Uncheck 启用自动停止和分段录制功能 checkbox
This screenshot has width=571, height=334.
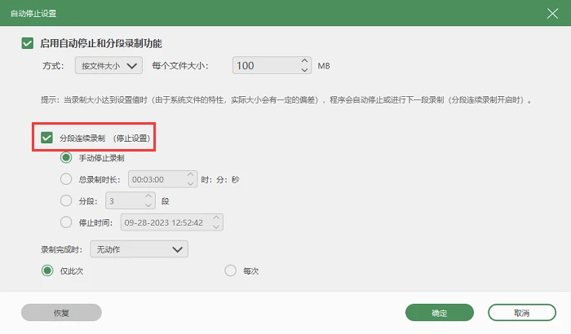pyautogui.click(x=28, y=43)
